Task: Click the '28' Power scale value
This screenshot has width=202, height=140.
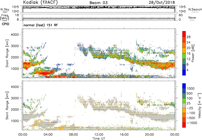Action: [188, 37]
